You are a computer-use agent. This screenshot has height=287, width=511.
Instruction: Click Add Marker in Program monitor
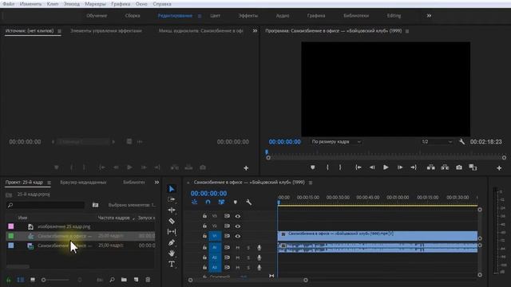[x=312, y=167]
